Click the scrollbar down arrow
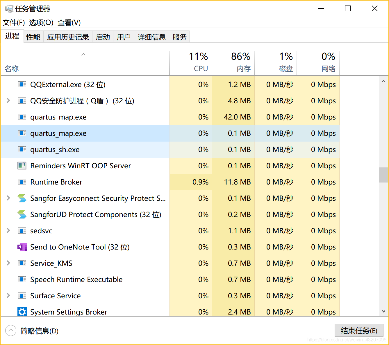Screen dimensions: 389x345 pos(383,311)
